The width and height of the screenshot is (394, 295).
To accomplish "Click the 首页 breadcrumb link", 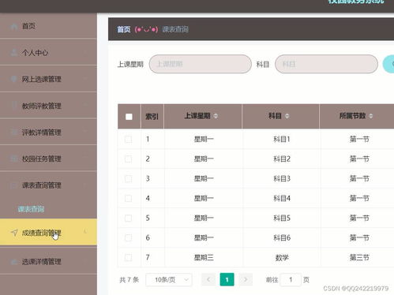I will point(124,29).
